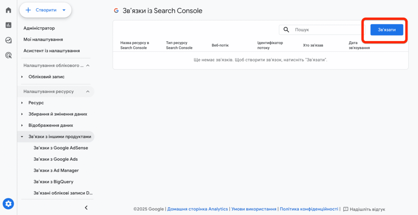418x215 pixels.
Task: Click the Ще немає зв'язків message text
Action: (x=260, y=60)
